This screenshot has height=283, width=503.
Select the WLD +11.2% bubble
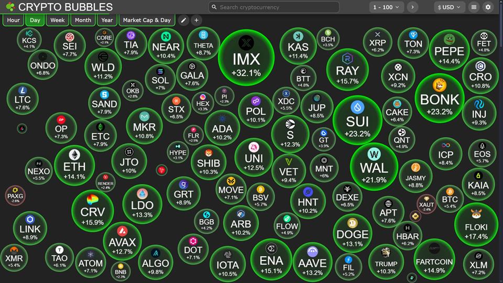click(x=103, y=67)
